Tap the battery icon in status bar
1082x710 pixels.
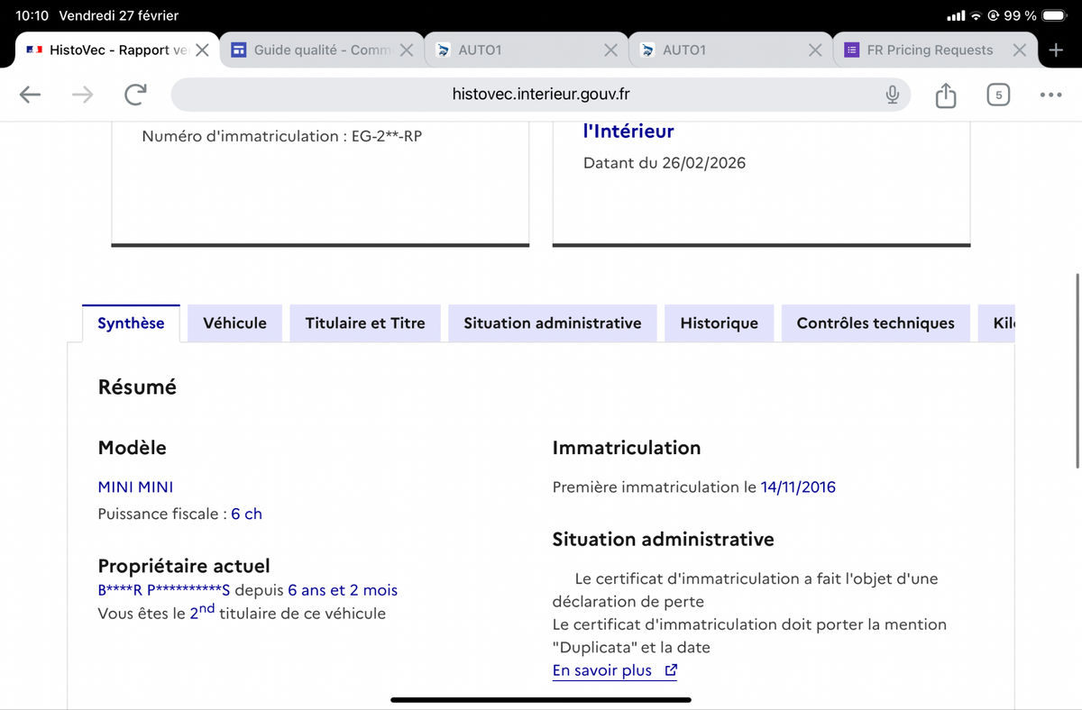point(1053,15)
